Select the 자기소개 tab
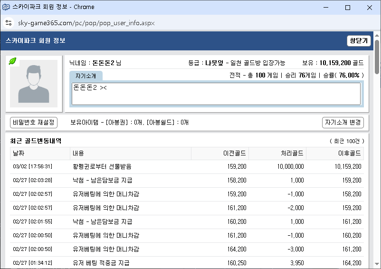 coord(86,76)
